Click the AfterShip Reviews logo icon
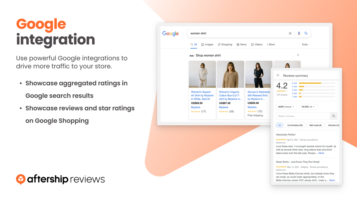357x201 pixels. (21, 179)
